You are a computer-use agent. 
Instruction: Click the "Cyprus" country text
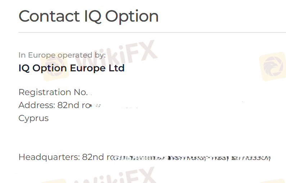33,118
